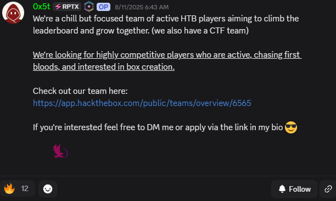Click the reaction count 12
The width and height of the screenshot is (336, 201).
(x=25, y=188)
